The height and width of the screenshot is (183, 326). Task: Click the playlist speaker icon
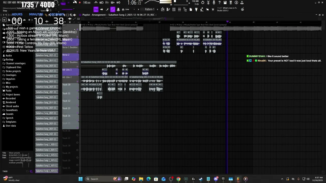75,15
